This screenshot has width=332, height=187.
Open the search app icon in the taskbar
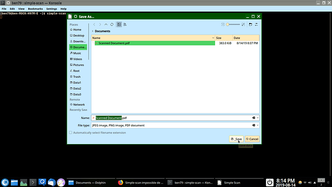click(x=42, y=182)
